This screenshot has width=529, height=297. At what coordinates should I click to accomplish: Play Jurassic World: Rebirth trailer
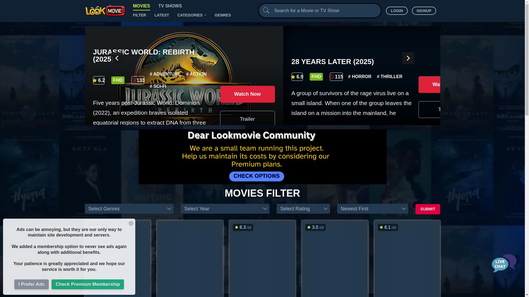(x=247, y=118)
